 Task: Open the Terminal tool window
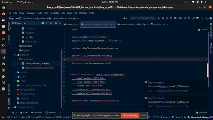point(51,113)
